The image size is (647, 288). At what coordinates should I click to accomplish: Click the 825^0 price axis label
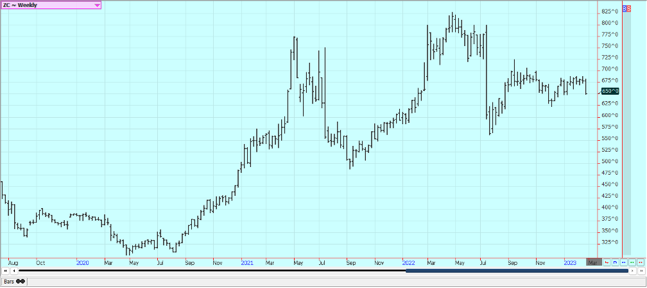pyautogui.click(x=610, y=11)
